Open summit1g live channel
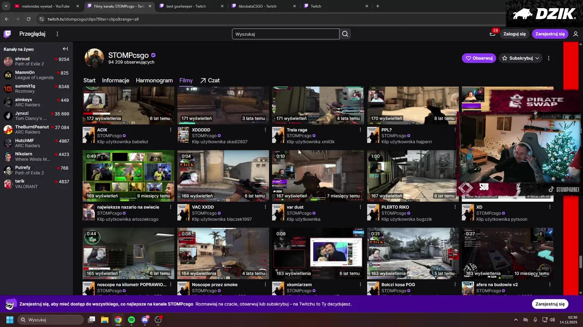The image size is (583, 327). tap(36, 89)
